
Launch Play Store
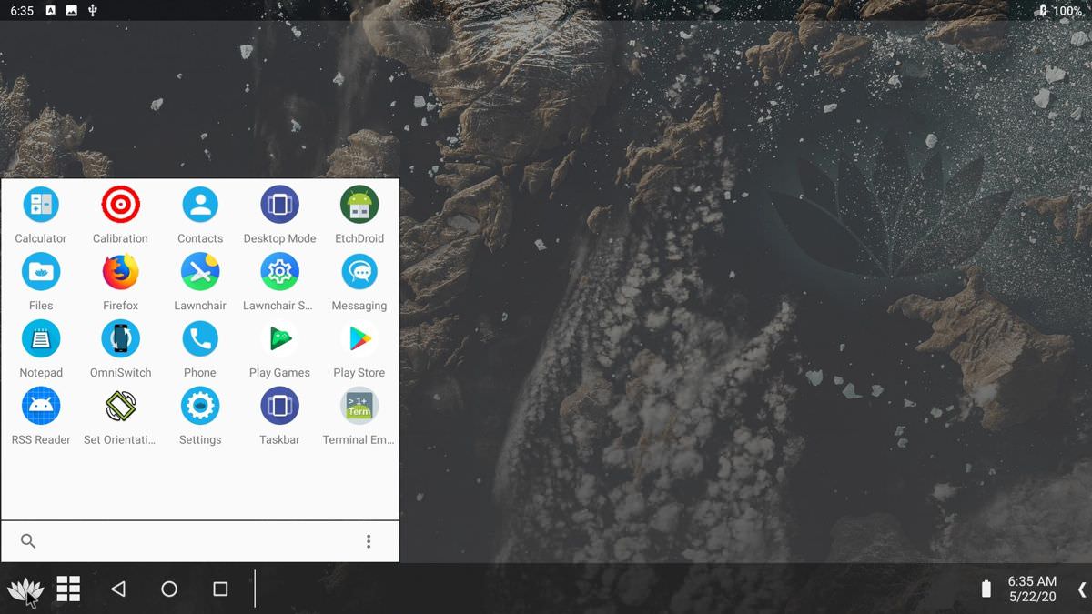click(x=359, y=339)
